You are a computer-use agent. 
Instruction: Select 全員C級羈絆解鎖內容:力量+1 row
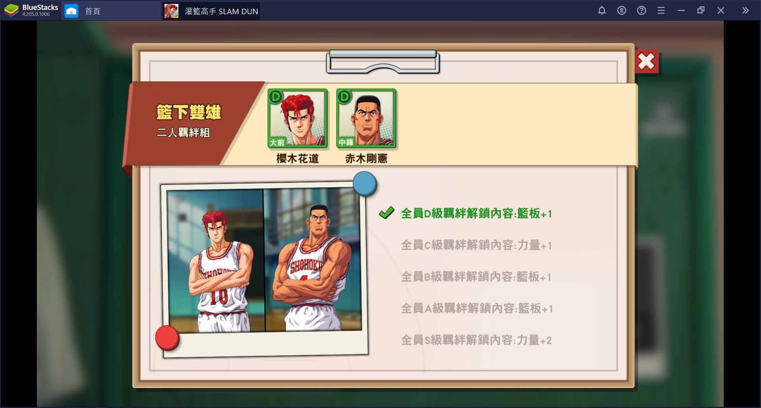tap(476, 245)
